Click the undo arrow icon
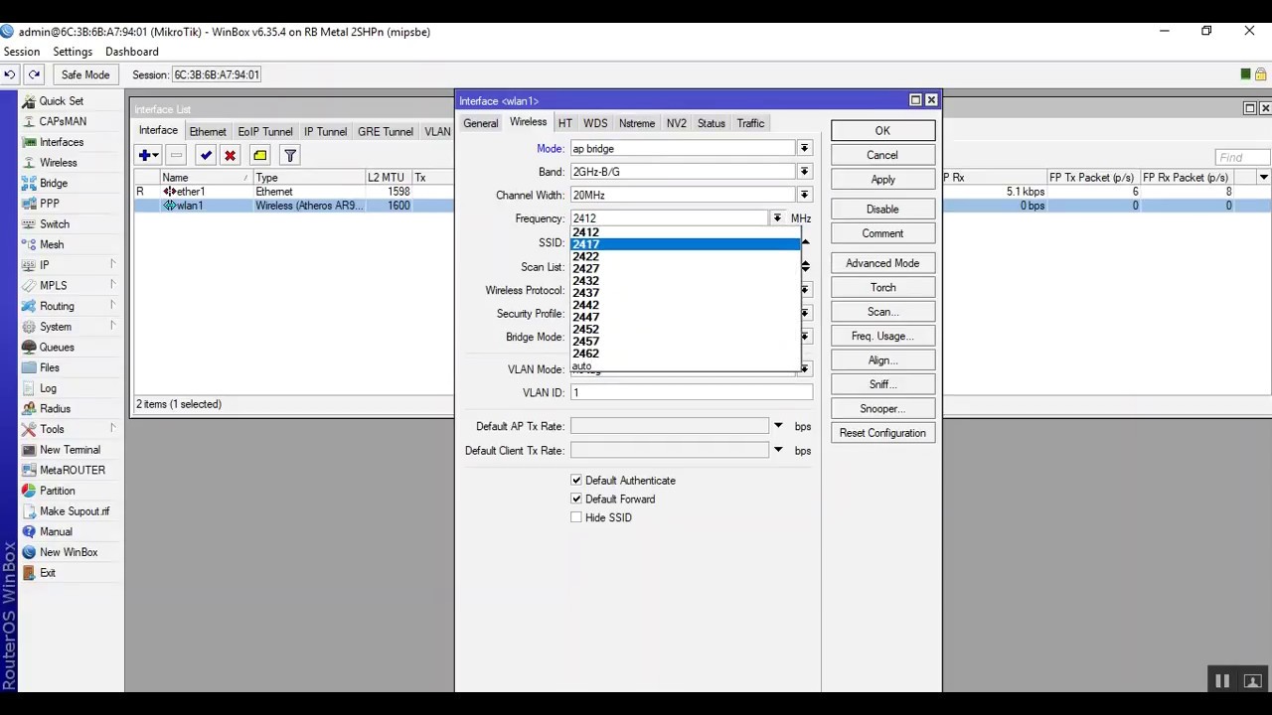This screenshot has width=1272, height=715. point(9,74)
